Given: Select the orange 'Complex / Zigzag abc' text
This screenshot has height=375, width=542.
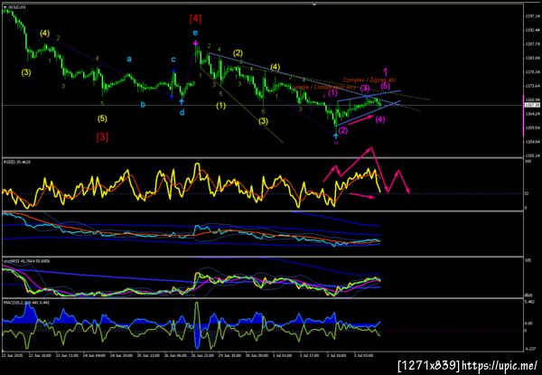Looking at the screenshot, I should click(369, 80).
